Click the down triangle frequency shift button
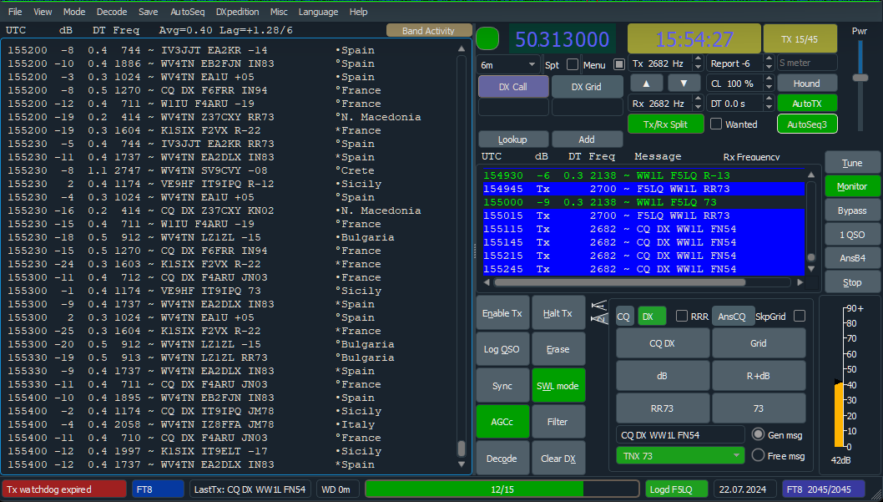 click(684, 84)
